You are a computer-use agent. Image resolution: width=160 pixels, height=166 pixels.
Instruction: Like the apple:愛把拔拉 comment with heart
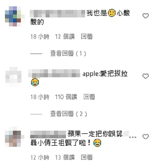[146, 76]
